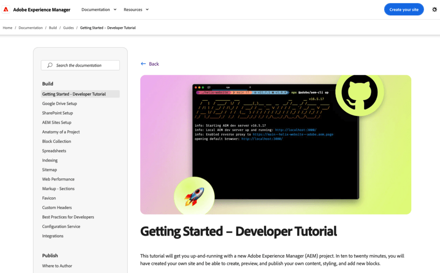Open Integrations sidebar link
This screenshot has height=273, width=440.
tap(53, 236)
